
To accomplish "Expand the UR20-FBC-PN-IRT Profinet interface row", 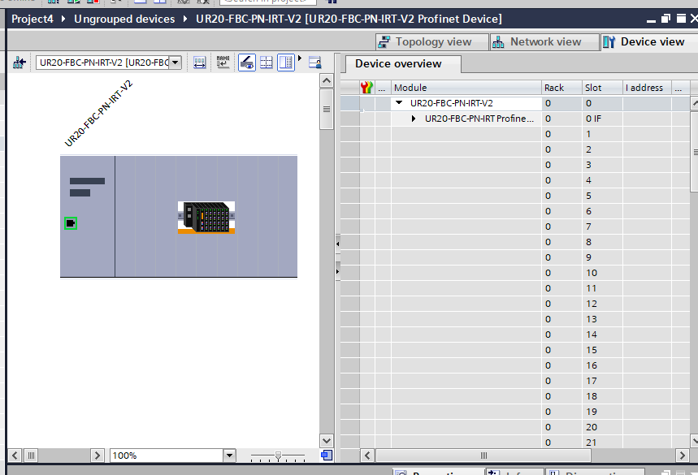I will click(414, 119).
